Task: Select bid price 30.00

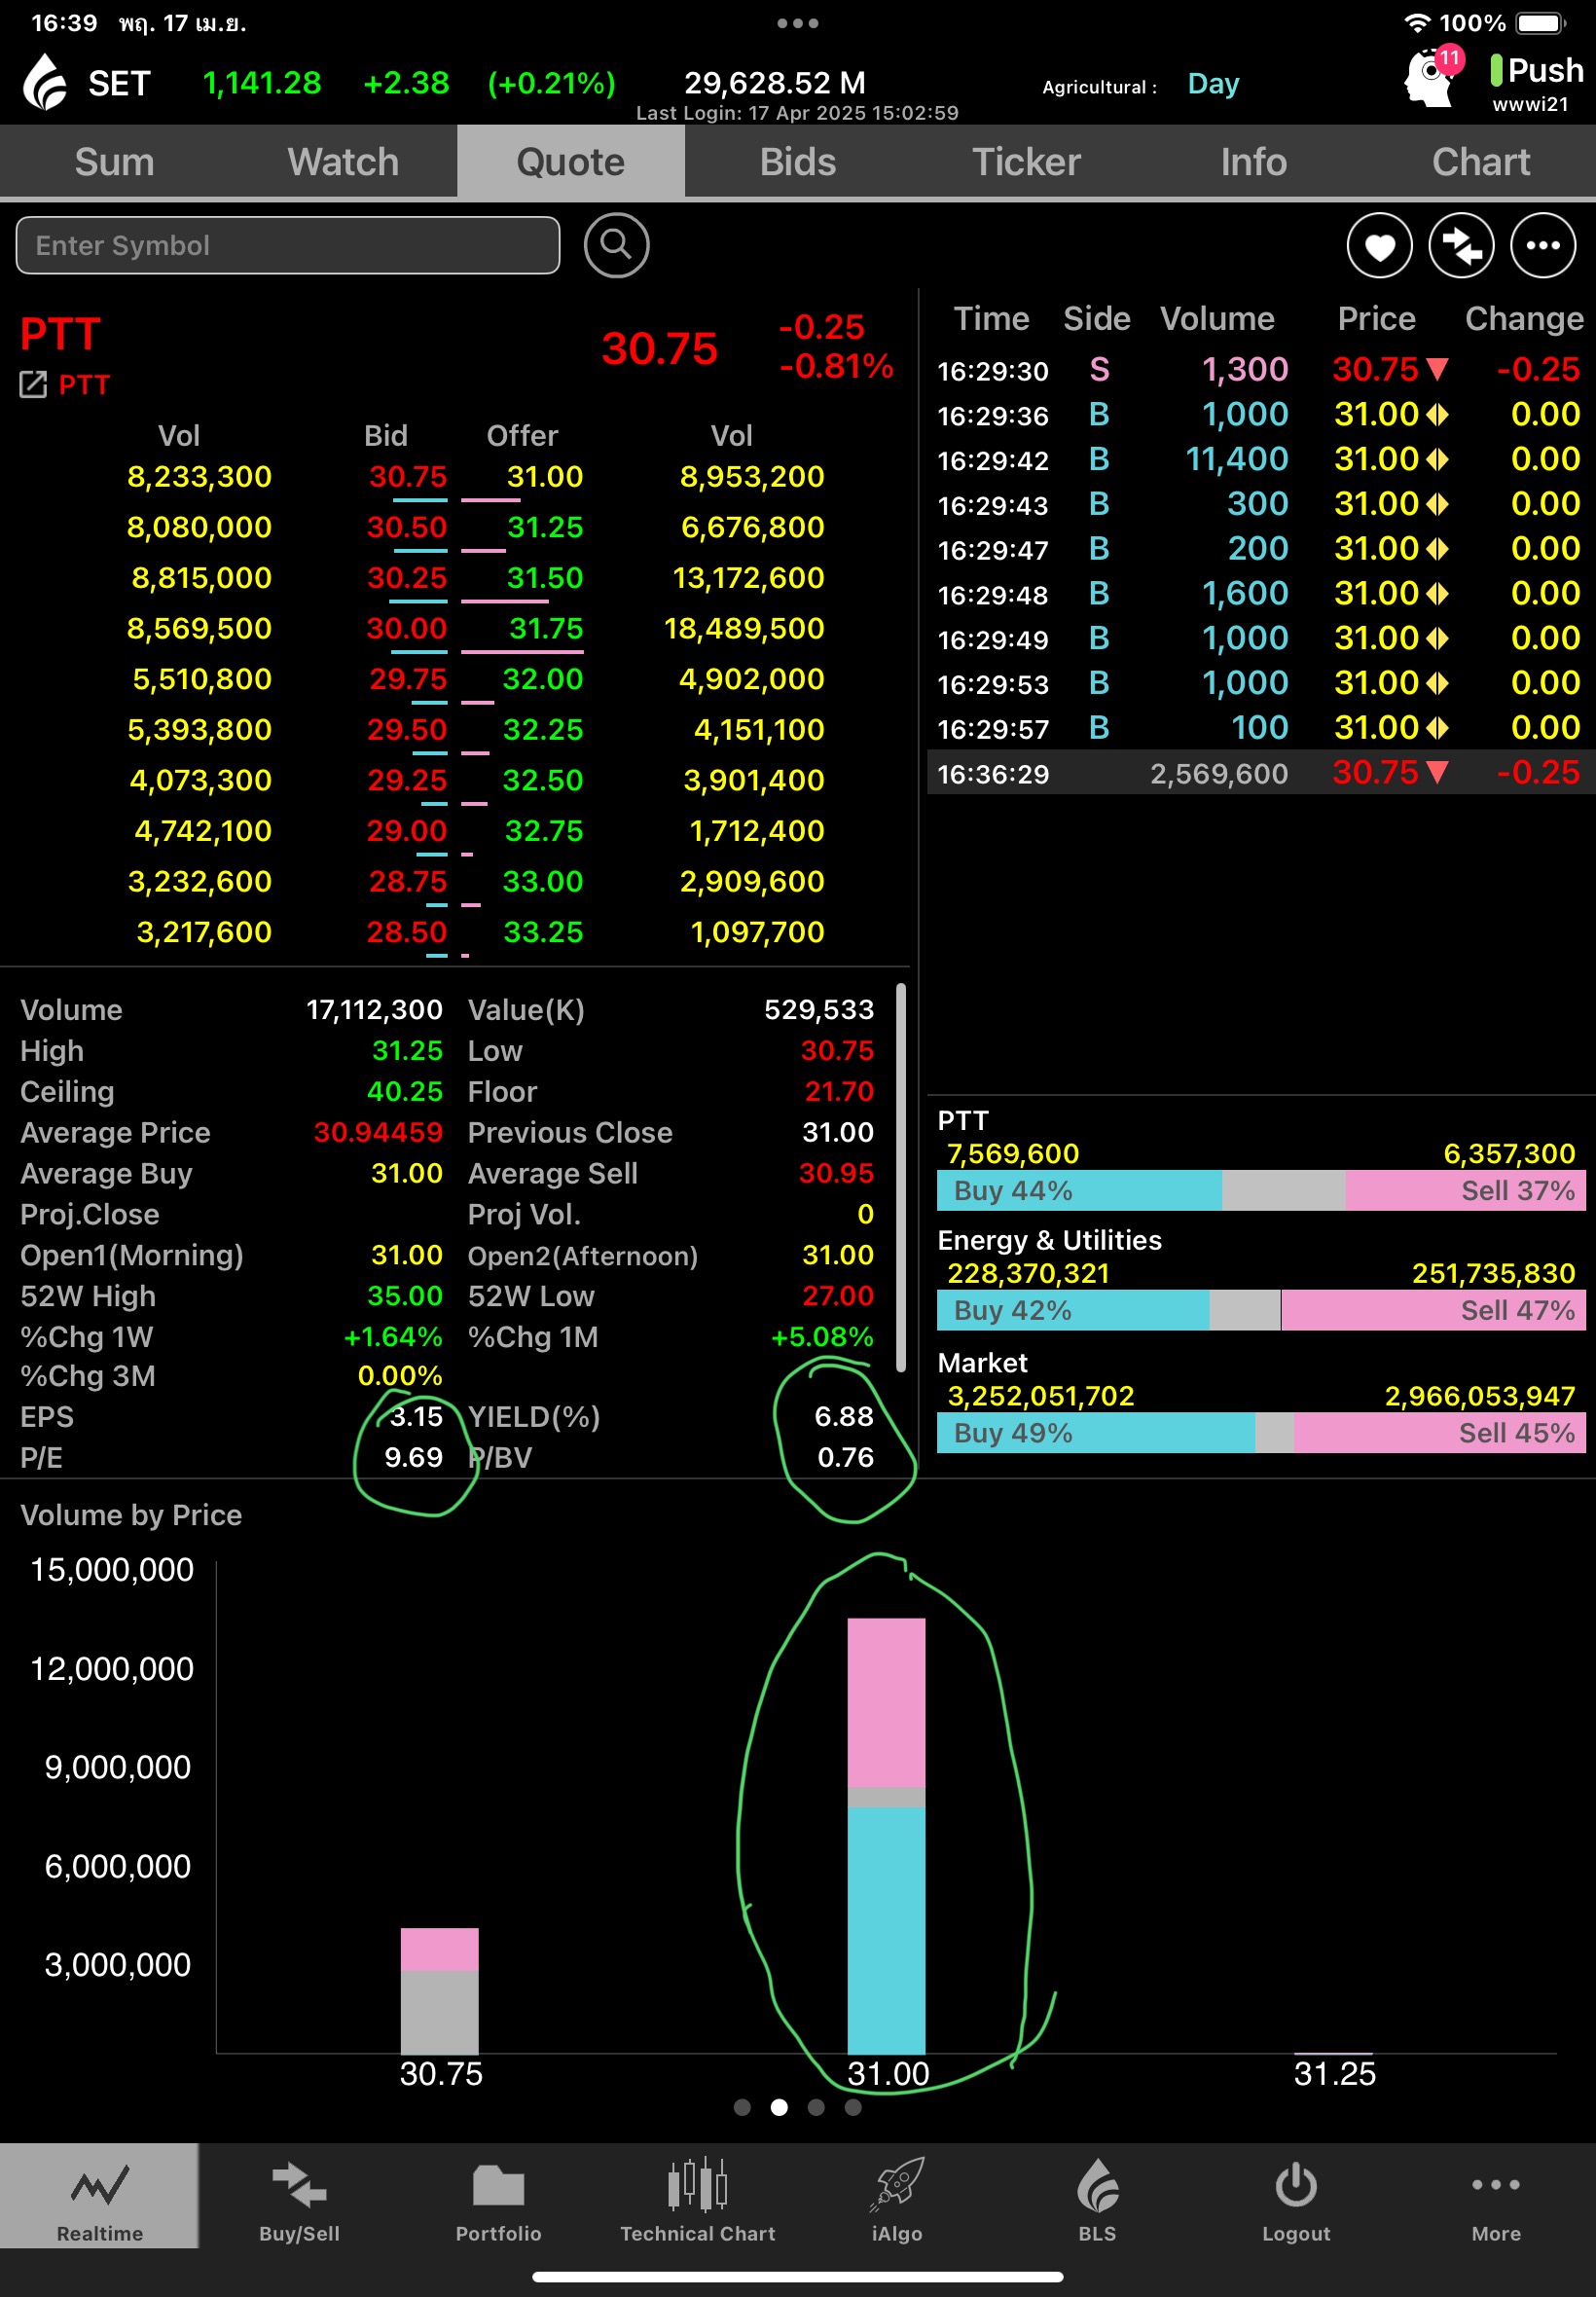Action: [407, 629]
